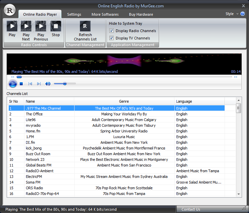
Task: Click the playback seek bar handle
Action: pyautogui.click(x=19, y=77)
